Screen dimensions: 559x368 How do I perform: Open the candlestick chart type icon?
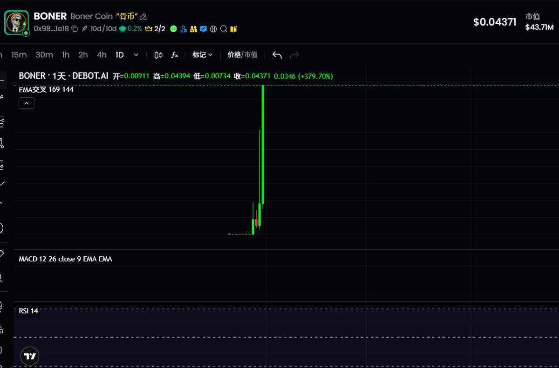pyautogui.click(x=158, y=55)
